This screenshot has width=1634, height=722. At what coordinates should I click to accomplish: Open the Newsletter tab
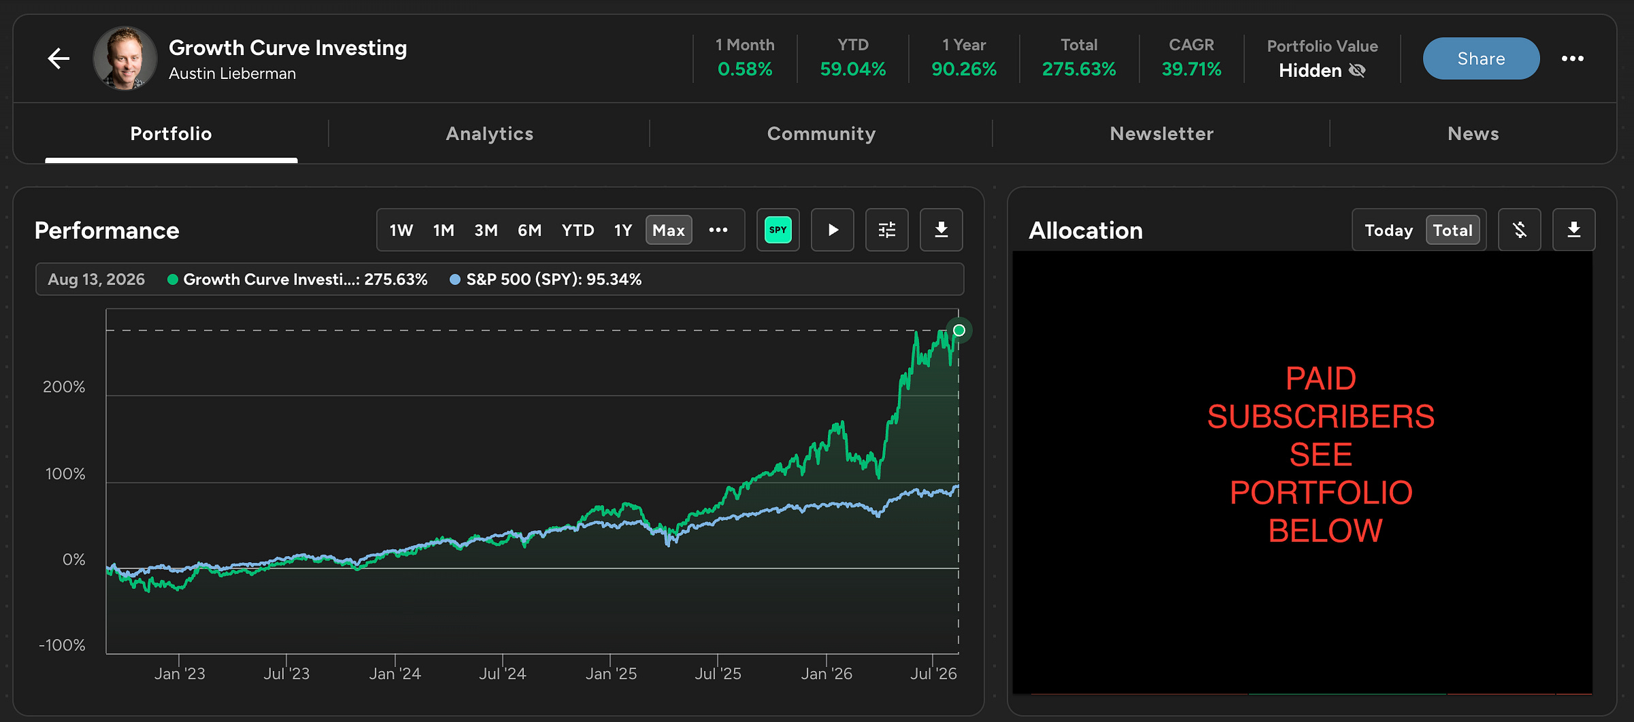1162,133
